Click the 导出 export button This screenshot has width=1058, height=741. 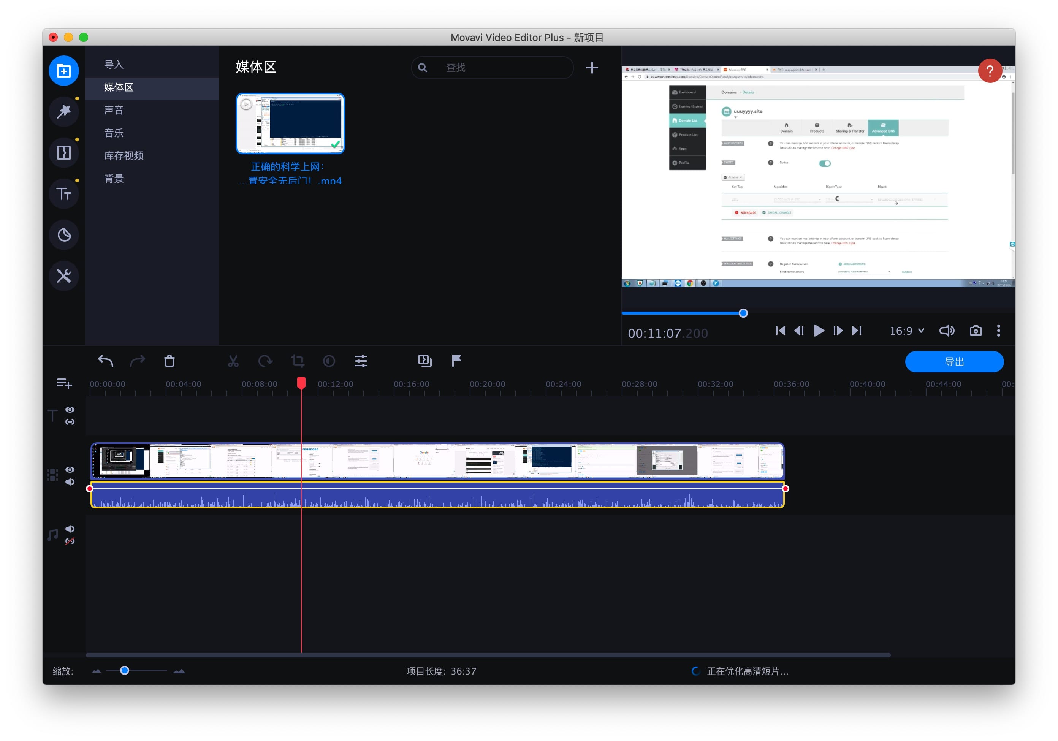[954, 362]
